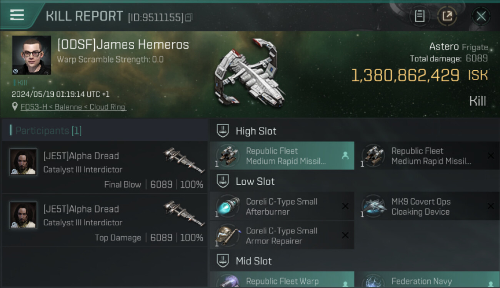Open FD53-H Balenne Cloud Ring location link

pos(73,107)
